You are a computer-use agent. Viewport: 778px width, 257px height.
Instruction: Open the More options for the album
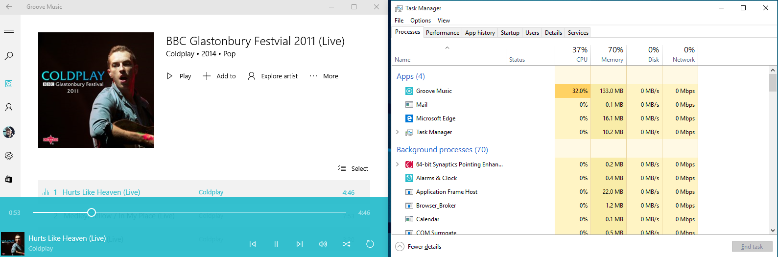pyautogui.click(x=324, y=76)
